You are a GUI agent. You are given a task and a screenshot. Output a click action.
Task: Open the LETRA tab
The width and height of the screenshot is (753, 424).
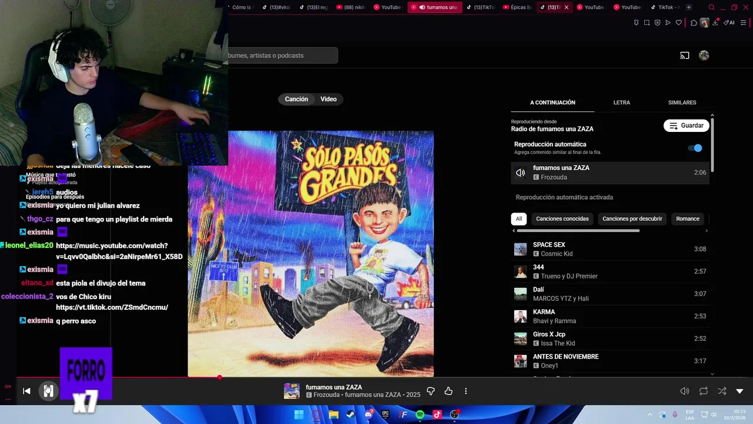[x=622, y=102]
